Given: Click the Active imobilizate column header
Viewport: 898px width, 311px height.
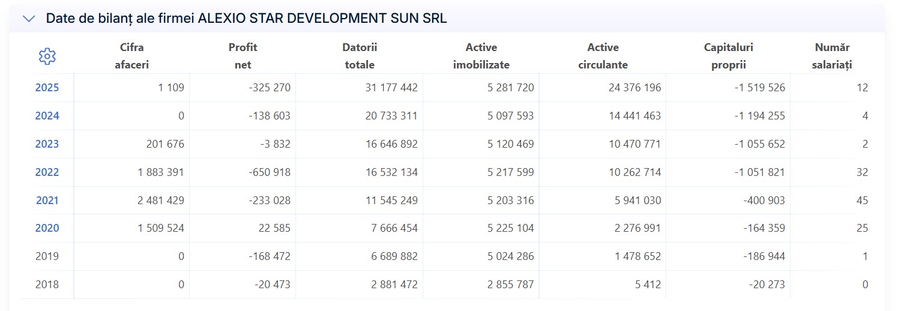Looking at the screenshot, I should pyautogui.click(x=481, y=56).
